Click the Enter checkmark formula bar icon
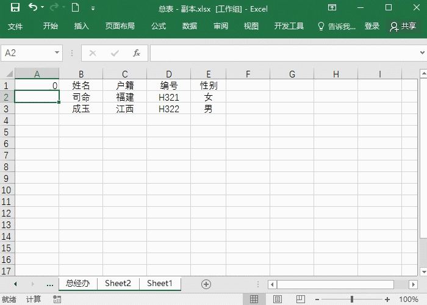This screenshot has height=305, width=427. pyautogui.click(x=115, y=53)
